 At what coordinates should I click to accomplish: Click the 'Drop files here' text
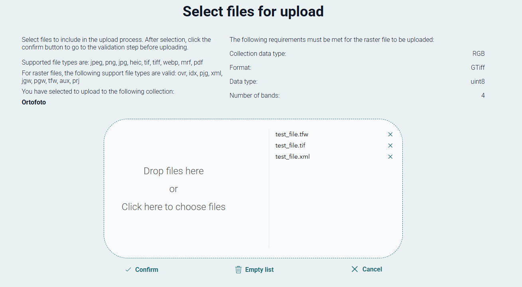173,171
